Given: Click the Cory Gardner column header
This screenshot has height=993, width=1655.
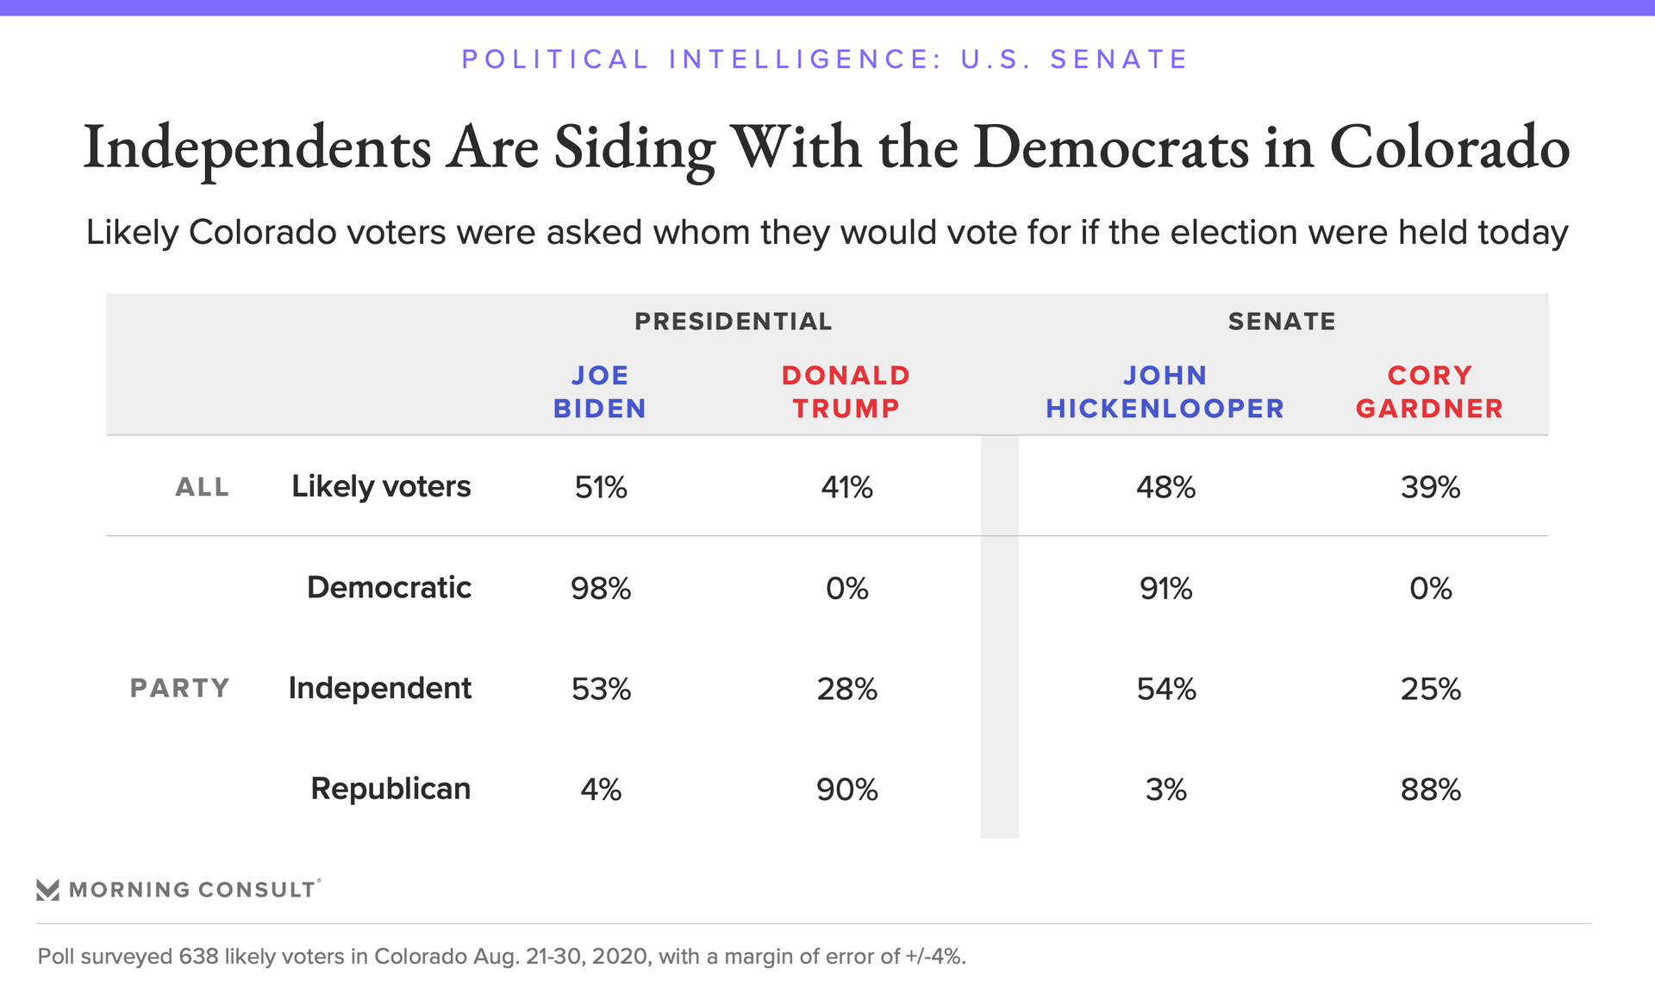Looking at the screenshot, I should point(1430,391).
